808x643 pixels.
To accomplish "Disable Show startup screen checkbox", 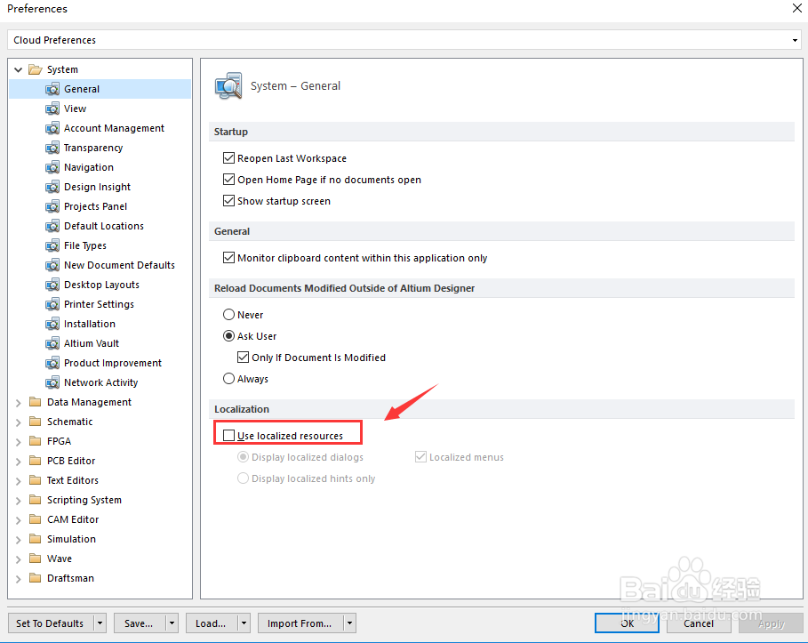I will [x=228, y=201].
